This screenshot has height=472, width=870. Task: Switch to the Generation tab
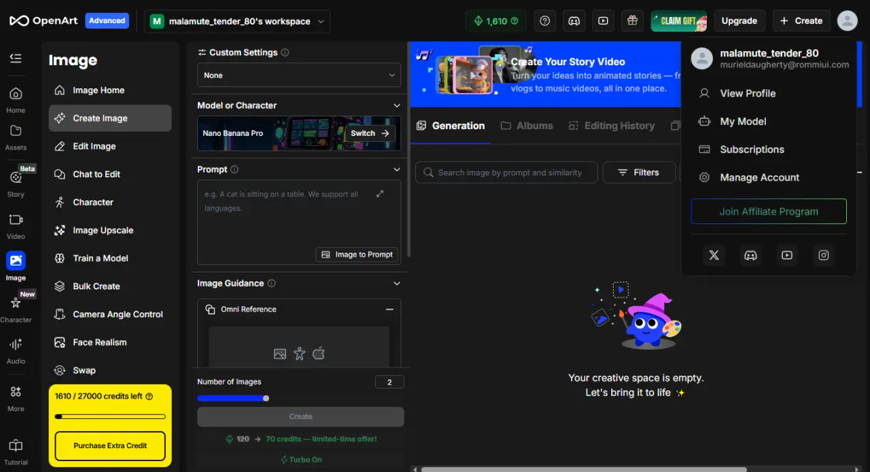pyautogui.click(x=450, y=126)
